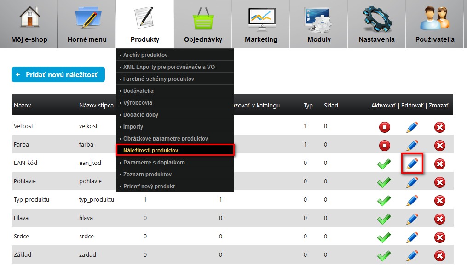Edit the Srdce row pencil icon
Image resolution: width=467 pixels, height=265 pixels.
tap(412, 237)
